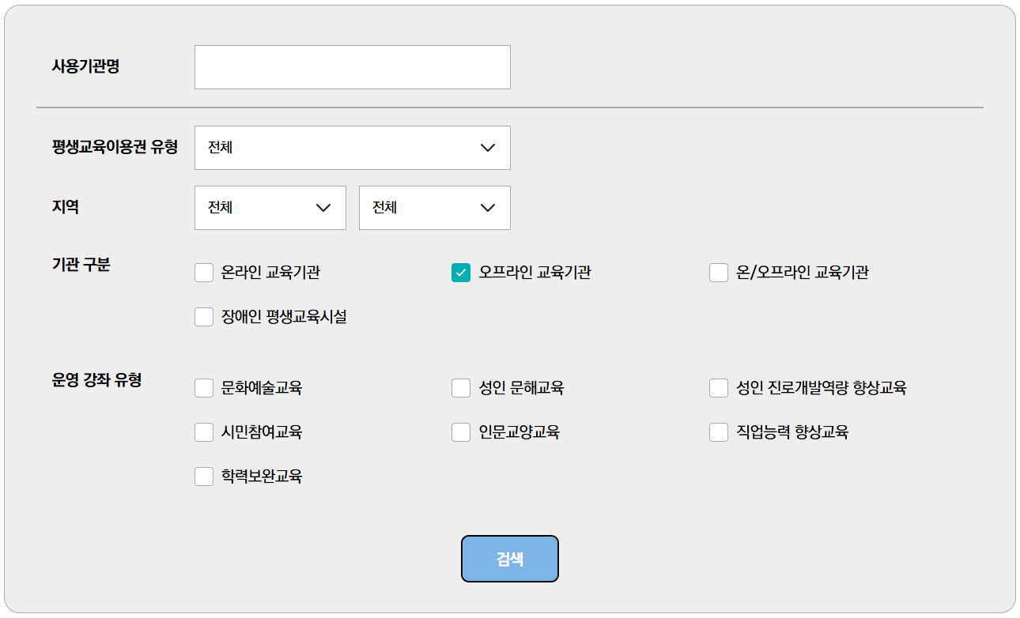
Task: Enable the 학력보완교육 filter
Action: tap(203, 476)
